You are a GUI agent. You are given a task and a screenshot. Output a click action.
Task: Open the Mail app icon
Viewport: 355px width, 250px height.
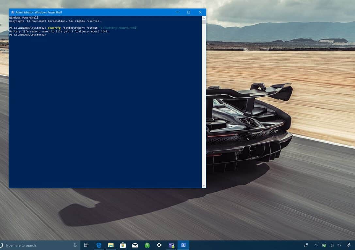(x=135, y=245)
